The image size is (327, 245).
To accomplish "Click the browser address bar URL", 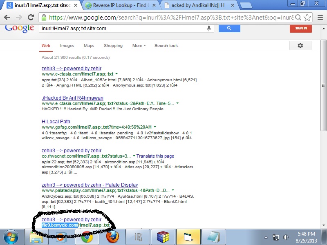I will [171, 18].
